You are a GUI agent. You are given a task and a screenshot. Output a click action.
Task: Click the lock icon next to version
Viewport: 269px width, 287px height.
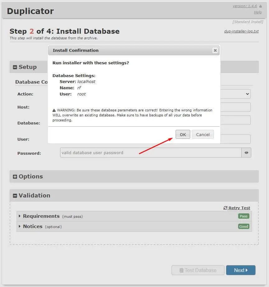[x=260, y=6]
